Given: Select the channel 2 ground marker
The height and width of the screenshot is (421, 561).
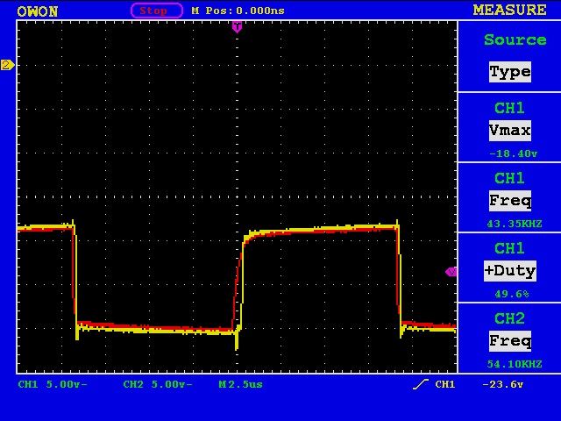Looking at the screenshot, I should (7, 65).
